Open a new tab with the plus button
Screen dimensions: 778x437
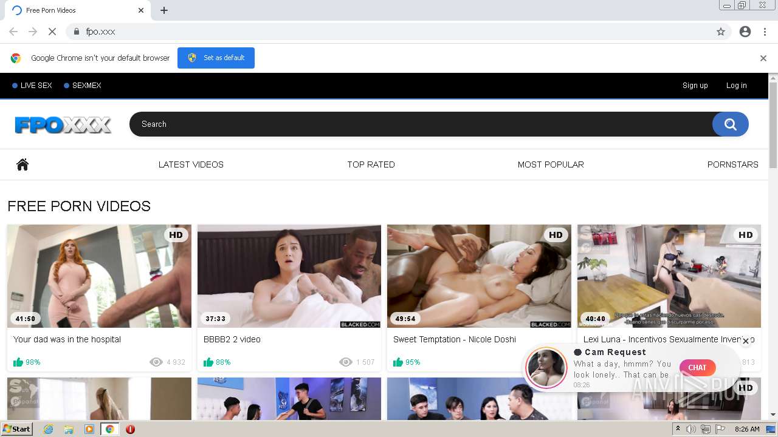click(164, 10)
